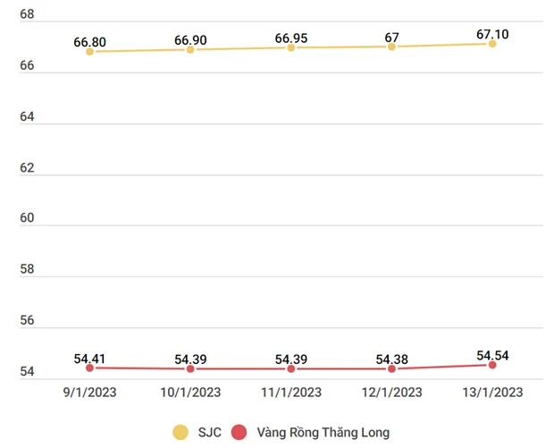The image size is (554, 448).
Task: Select red data point valued 54.41
Action: coord(89,368)
